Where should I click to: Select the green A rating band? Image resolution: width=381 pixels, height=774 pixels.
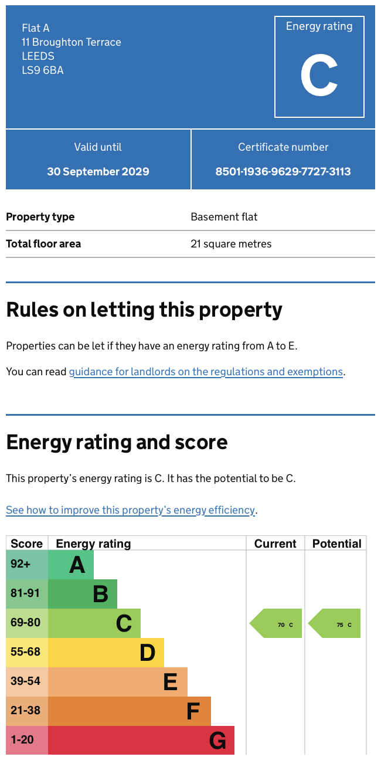pyautogui.click(x=71, y=565)
